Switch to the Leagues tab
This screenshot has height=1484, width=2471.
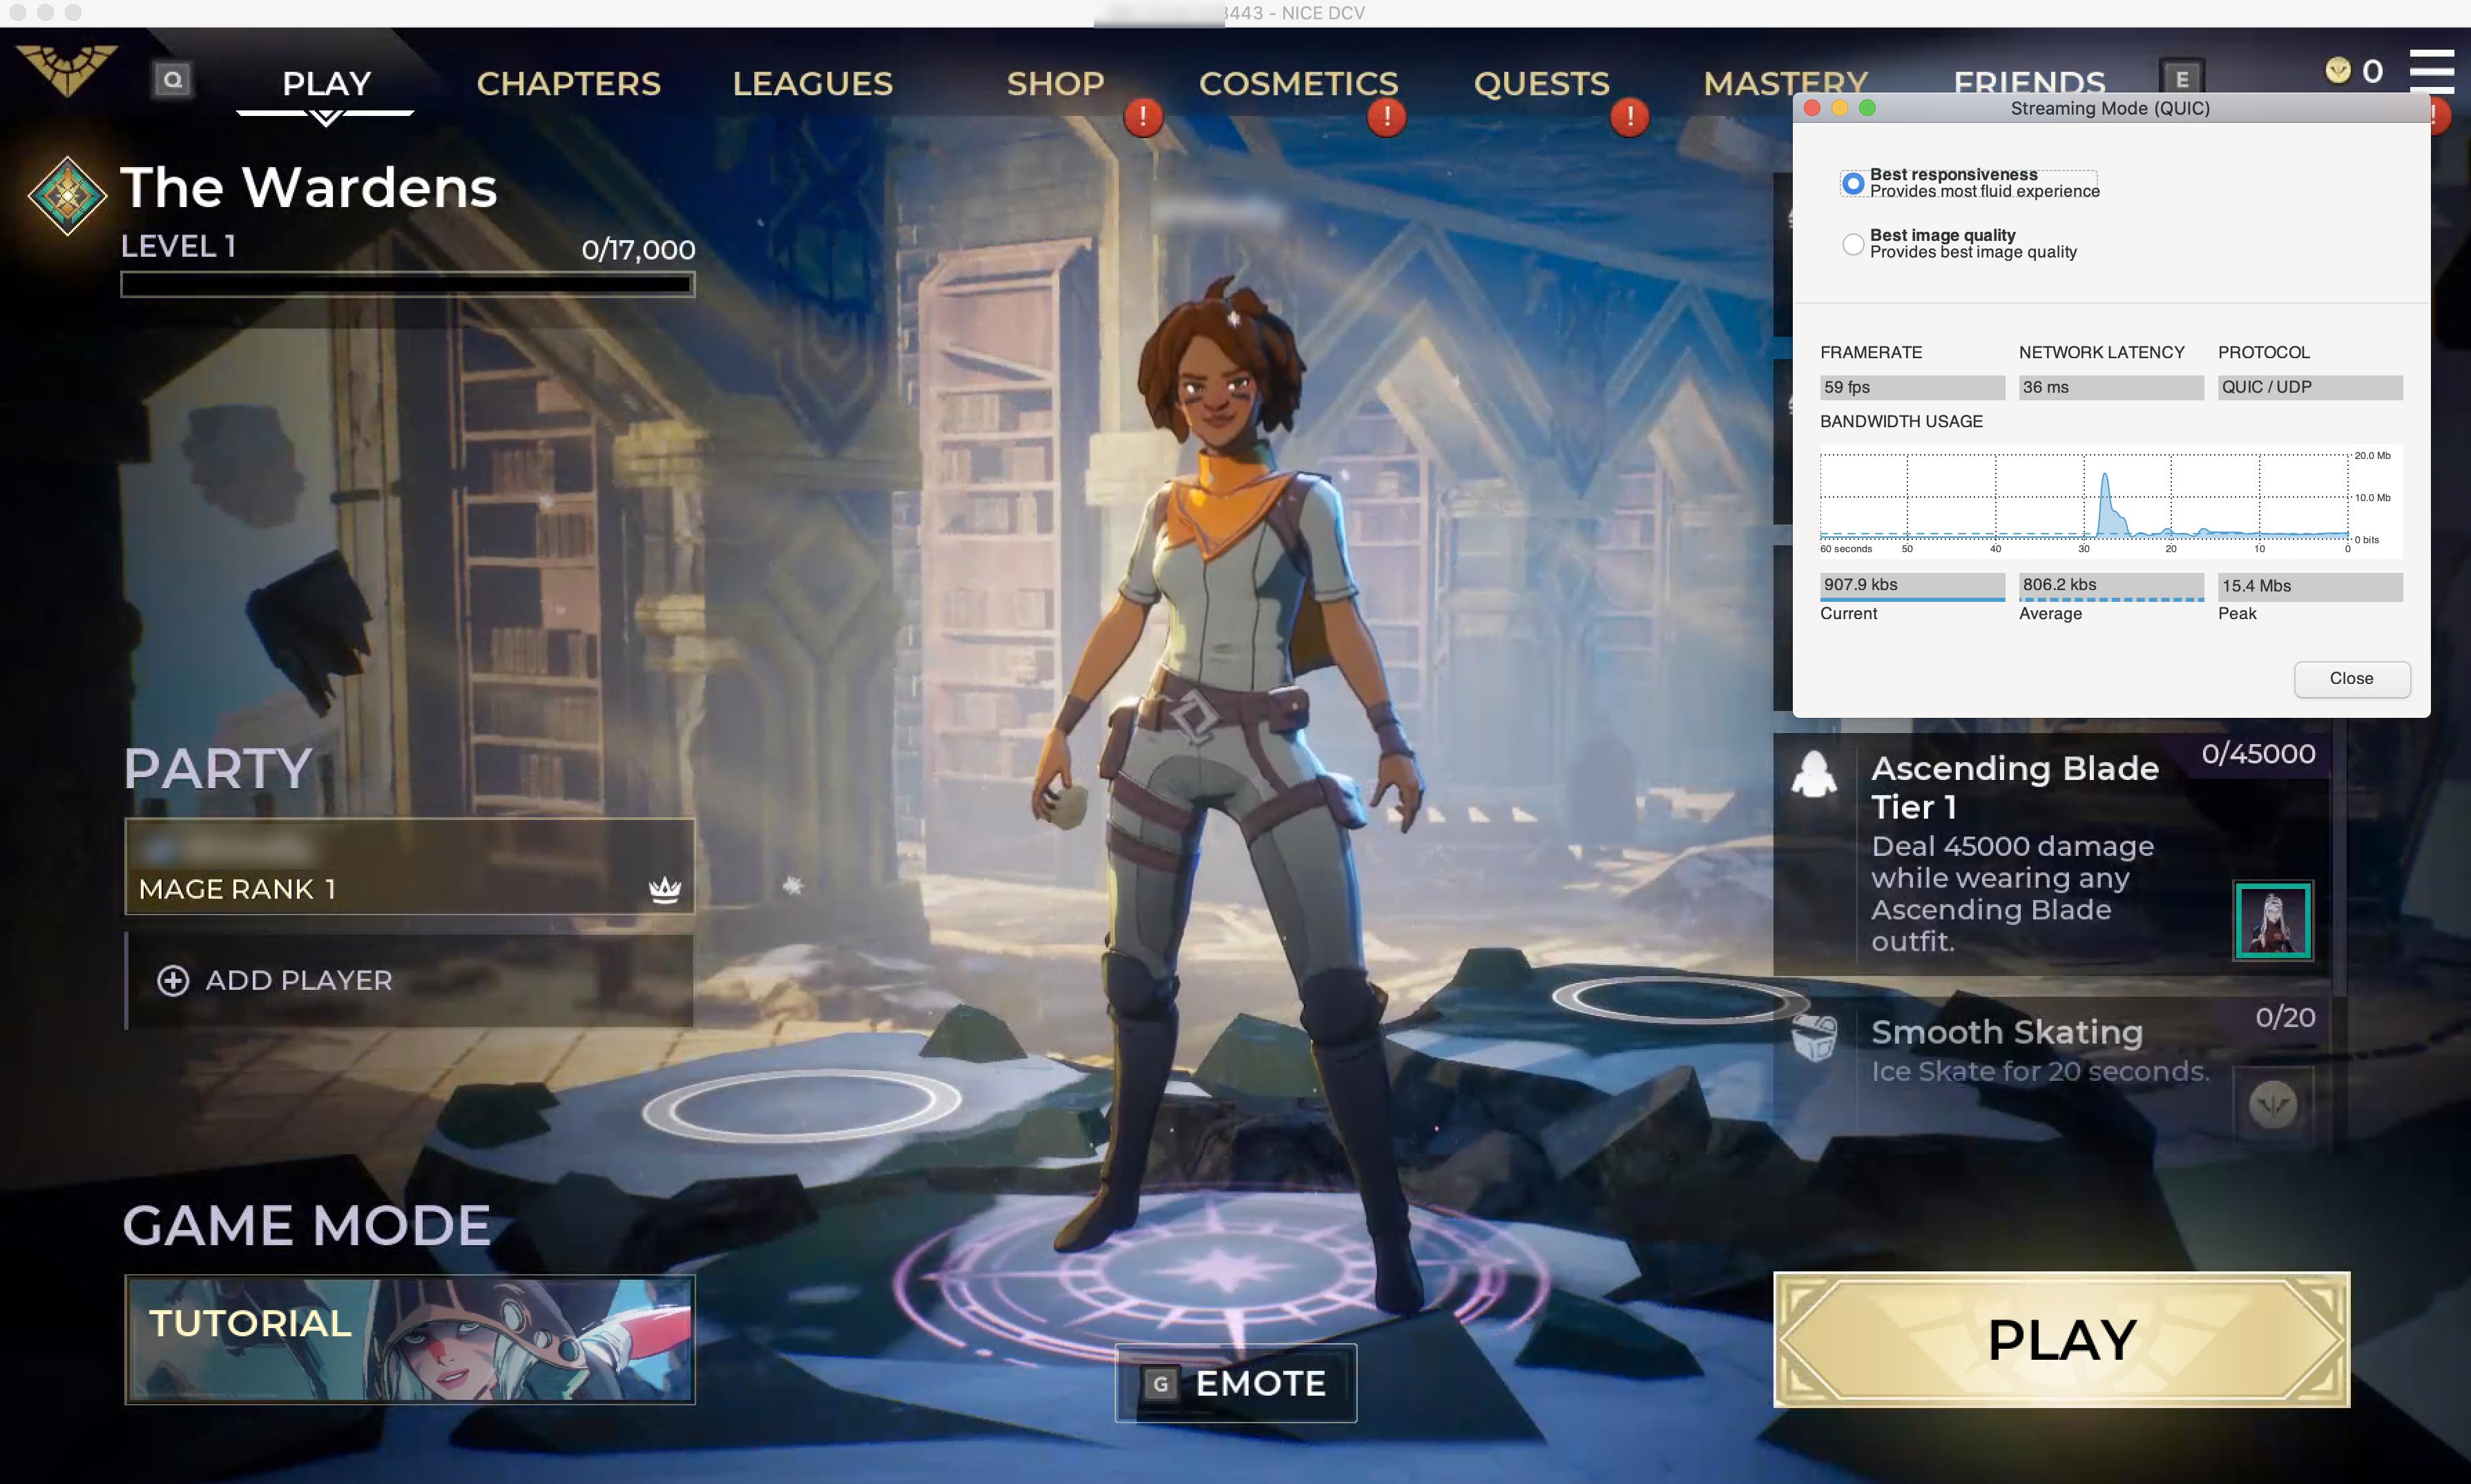(812, 84)
